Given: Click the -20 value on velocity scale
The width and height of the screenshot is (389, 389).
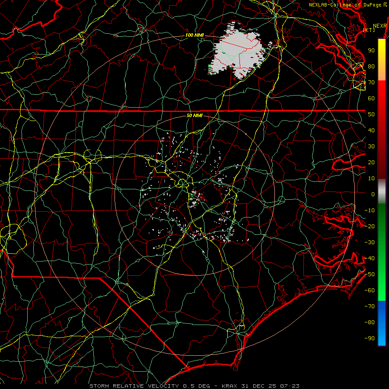Looking at the screenshot, I should [x=370, y=226].
